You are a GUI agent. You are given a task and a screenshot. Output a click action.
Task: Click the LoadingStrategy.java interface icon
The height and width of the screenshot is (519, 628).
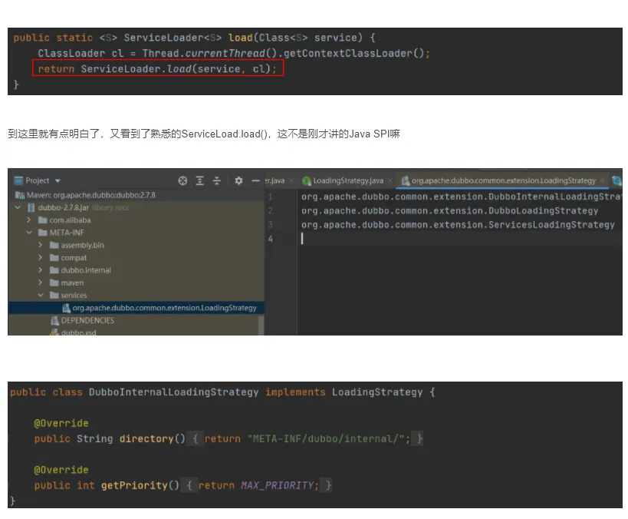coord(307,181)
